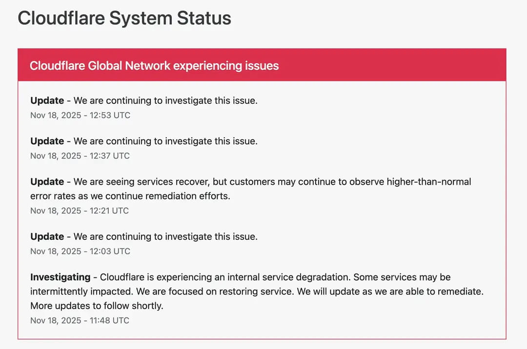
Task: Click the Nov 18, 2025 - 12:37 UTC timestamp
Action: (80, 156)
